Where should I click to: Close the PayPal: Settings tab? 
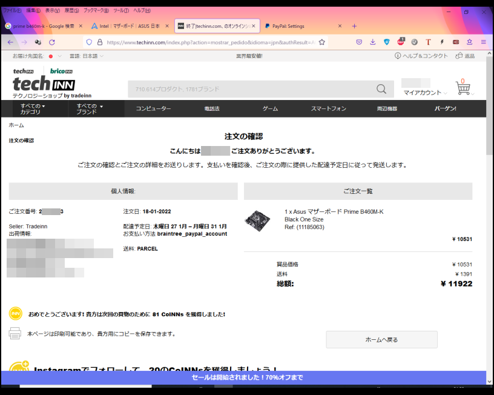pos(340,26)
